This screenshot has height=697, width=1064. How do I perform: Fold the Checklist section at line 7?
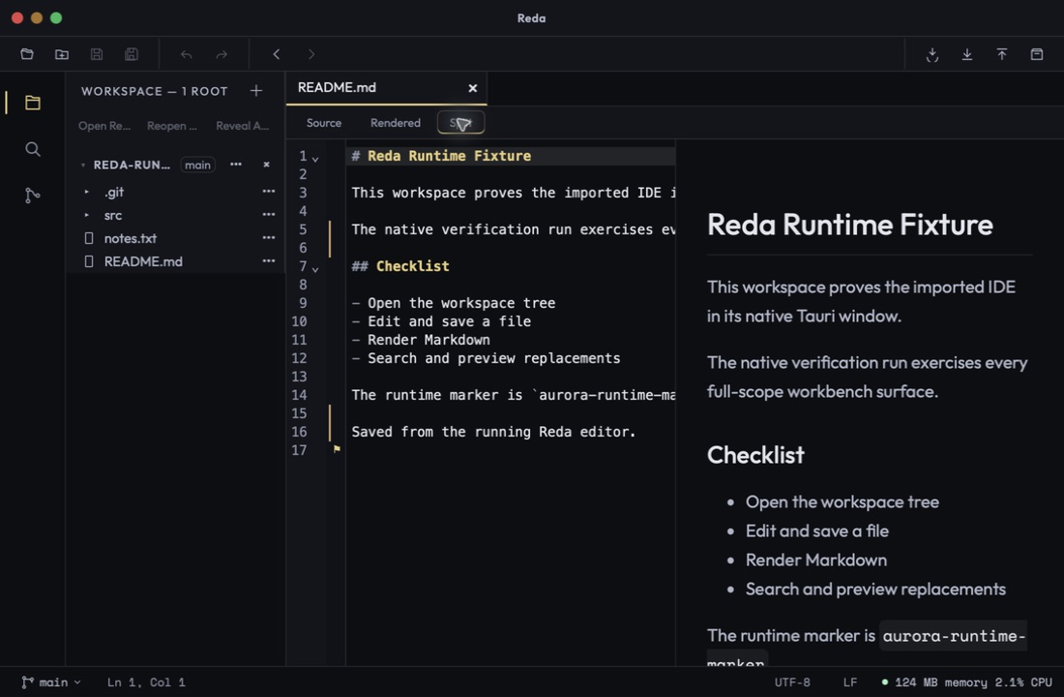point(315,268)
